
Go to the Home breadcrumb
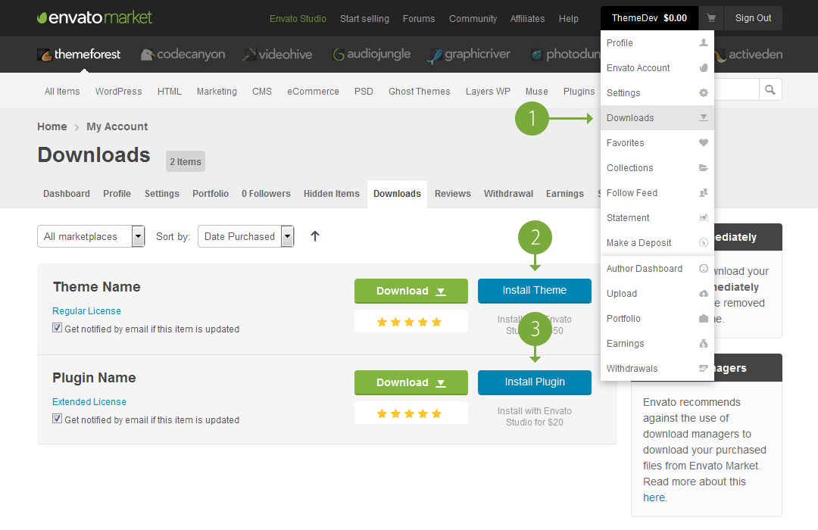(52, 126)
